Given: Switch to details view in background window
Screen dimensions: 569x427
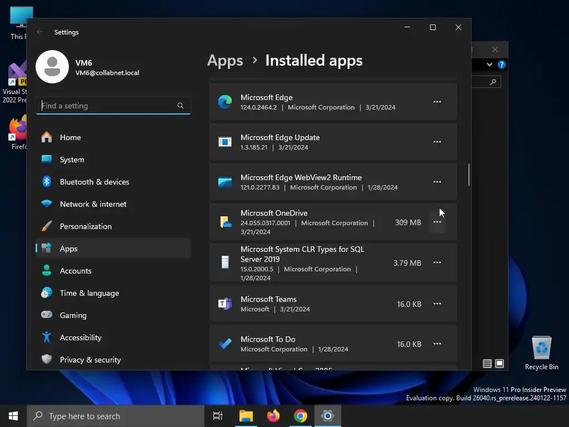Looking at the screenshot, I should coord(487,364).
